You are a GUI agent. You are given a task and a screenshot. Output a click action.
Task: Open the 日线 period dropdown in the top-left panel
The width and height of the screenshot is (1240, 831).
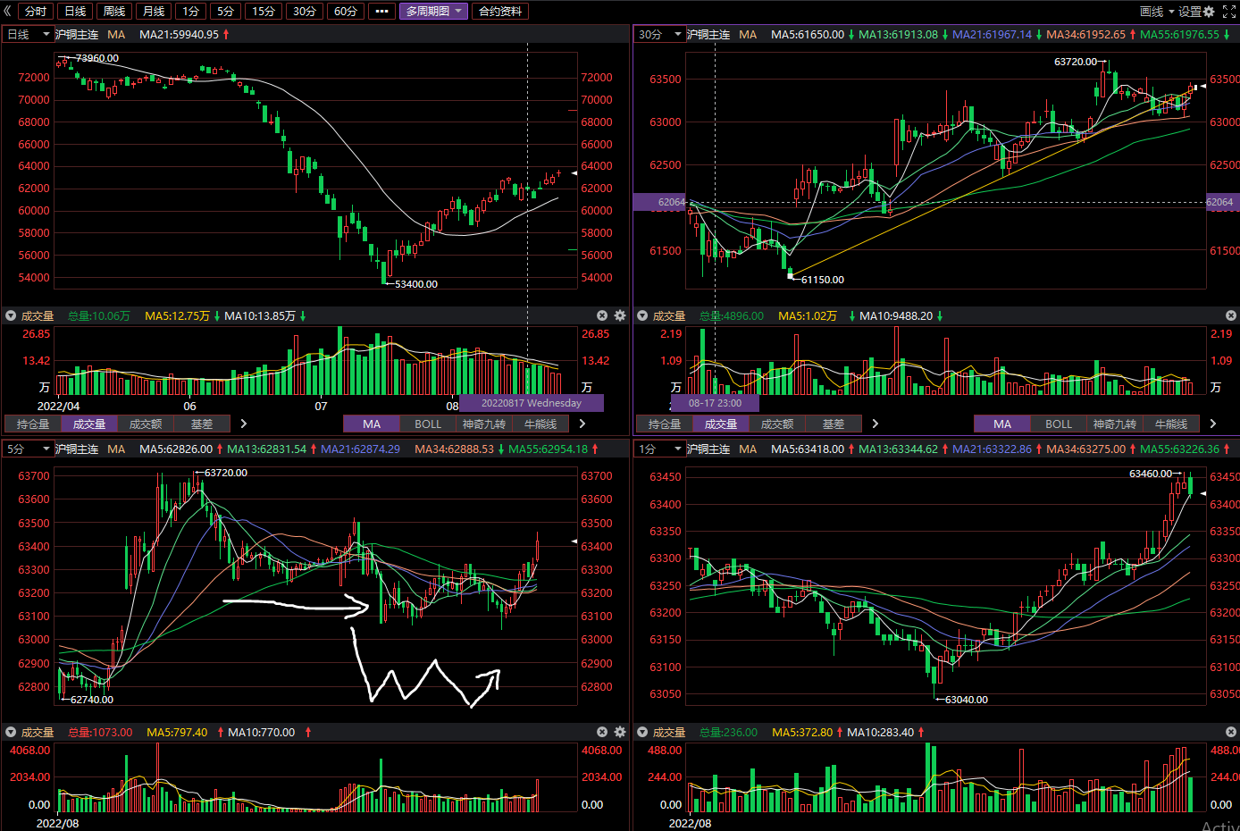[29, 34]
